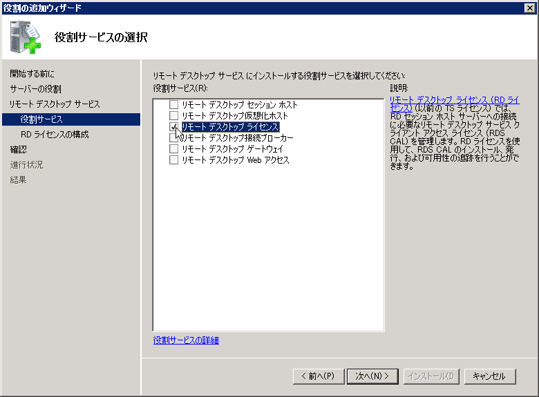Select リモート デスクトップ仮想化ホスト label
Image resolution: width=539 pixels, height=397 pixels.
[235, 115]
